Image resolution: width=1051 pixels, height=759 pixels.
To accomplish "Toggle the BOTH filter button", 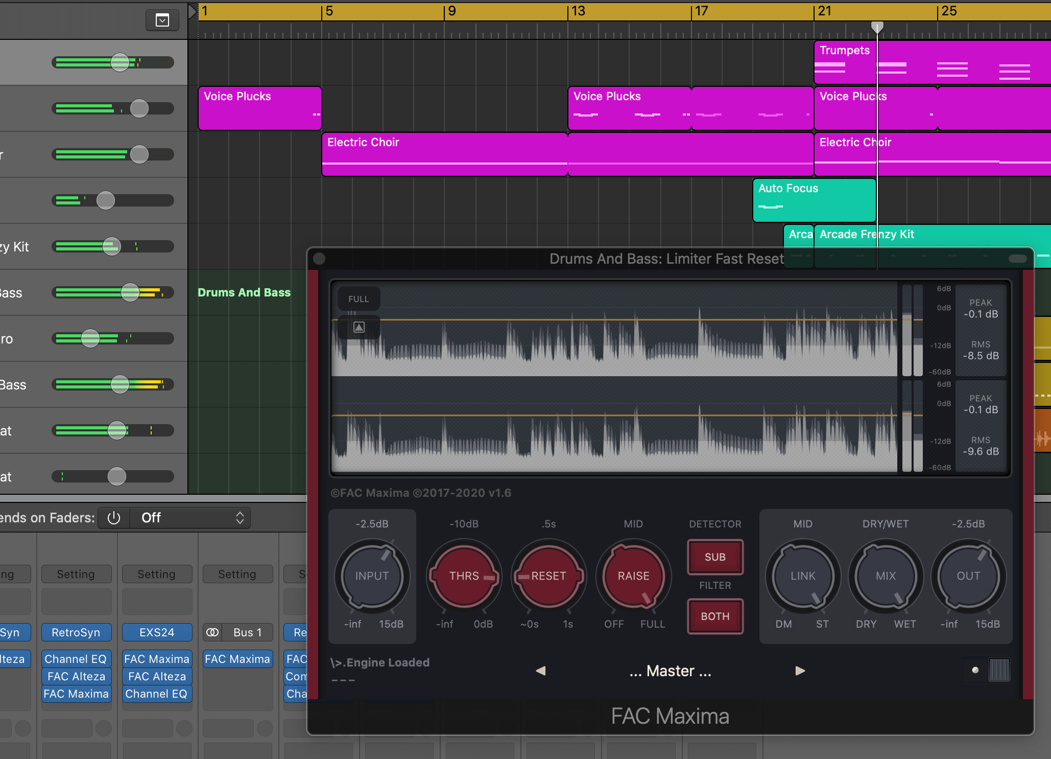I will pos(715,616).
